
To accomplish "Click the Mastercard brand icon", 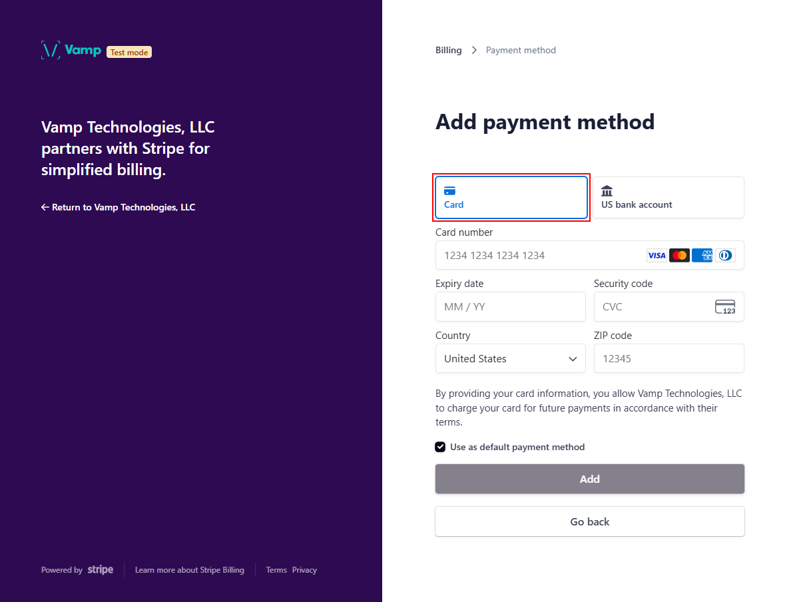I will point(679,255).
